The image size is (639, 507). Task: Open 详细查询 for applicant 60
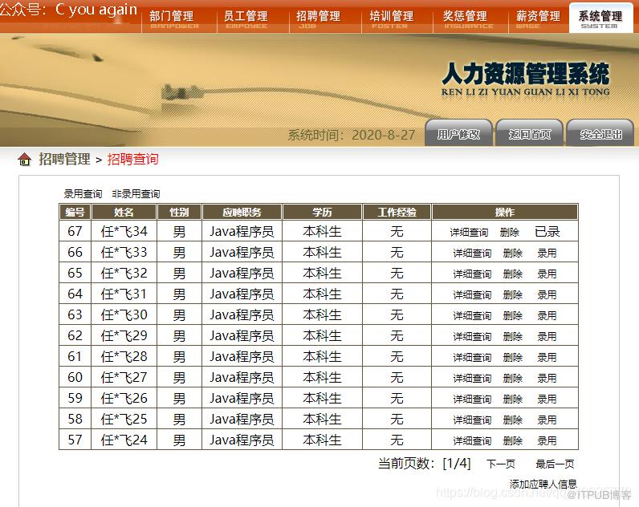point(472,379)
